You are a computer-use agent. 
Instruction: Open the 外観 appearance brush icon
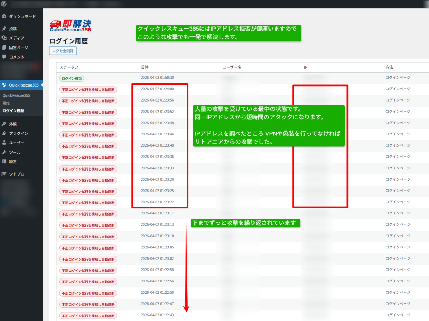(x=4, y=124)
